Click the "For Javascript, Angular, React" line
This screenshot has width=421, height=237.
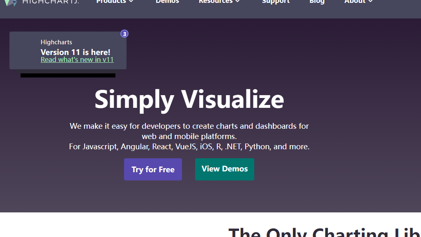click(x=189, y=147)
